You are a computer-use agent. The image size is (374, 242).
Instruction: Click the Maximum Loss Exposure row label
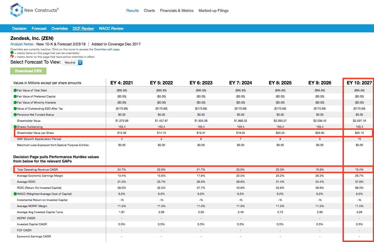tap(53, 145)
